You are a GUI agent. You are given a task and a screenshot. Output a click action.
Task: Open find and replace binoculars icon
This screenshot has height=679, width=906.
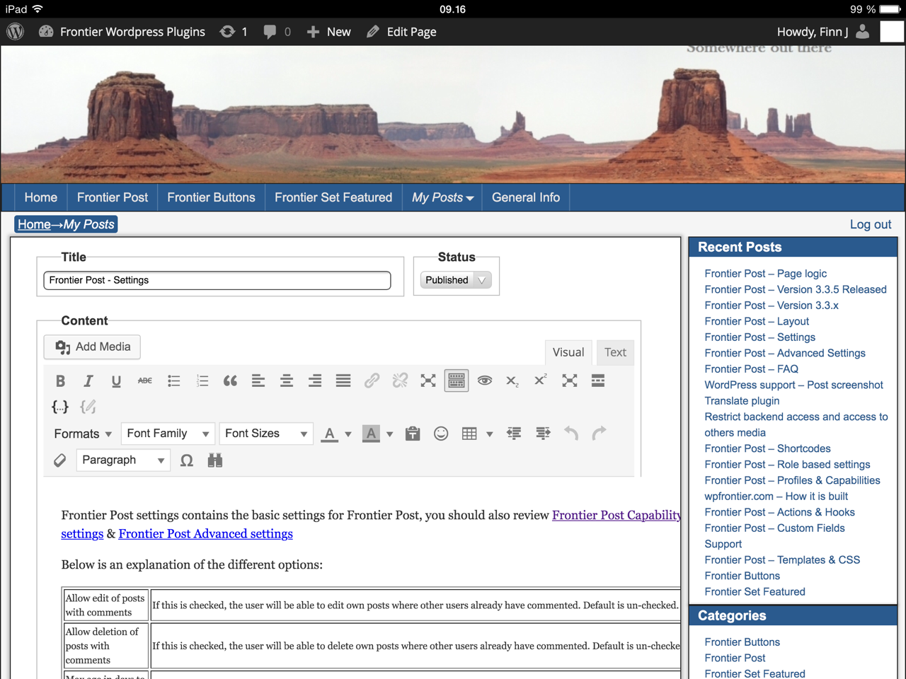pyautogui.click(x=215, y=460)
